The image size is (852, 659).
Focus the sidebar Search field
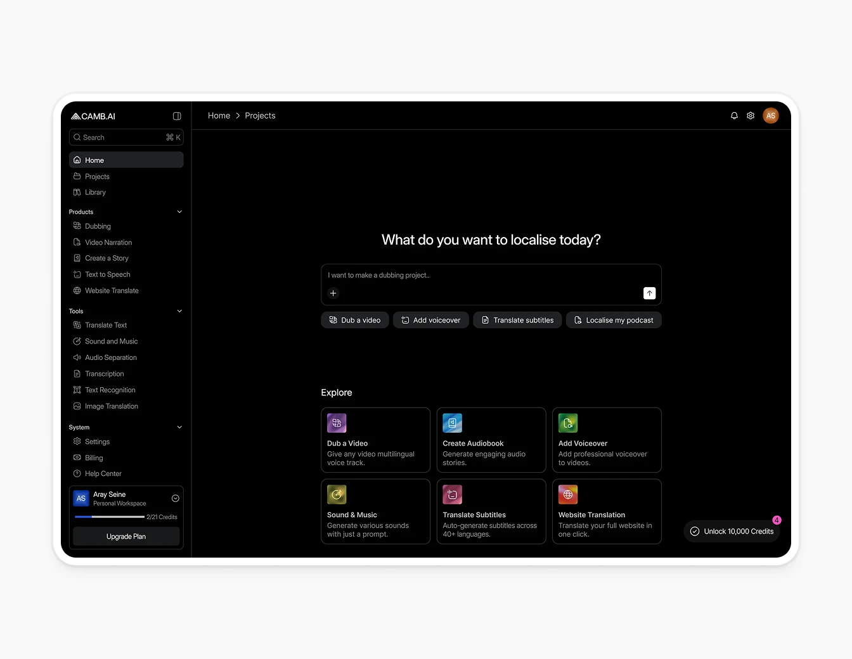(120, 138)
